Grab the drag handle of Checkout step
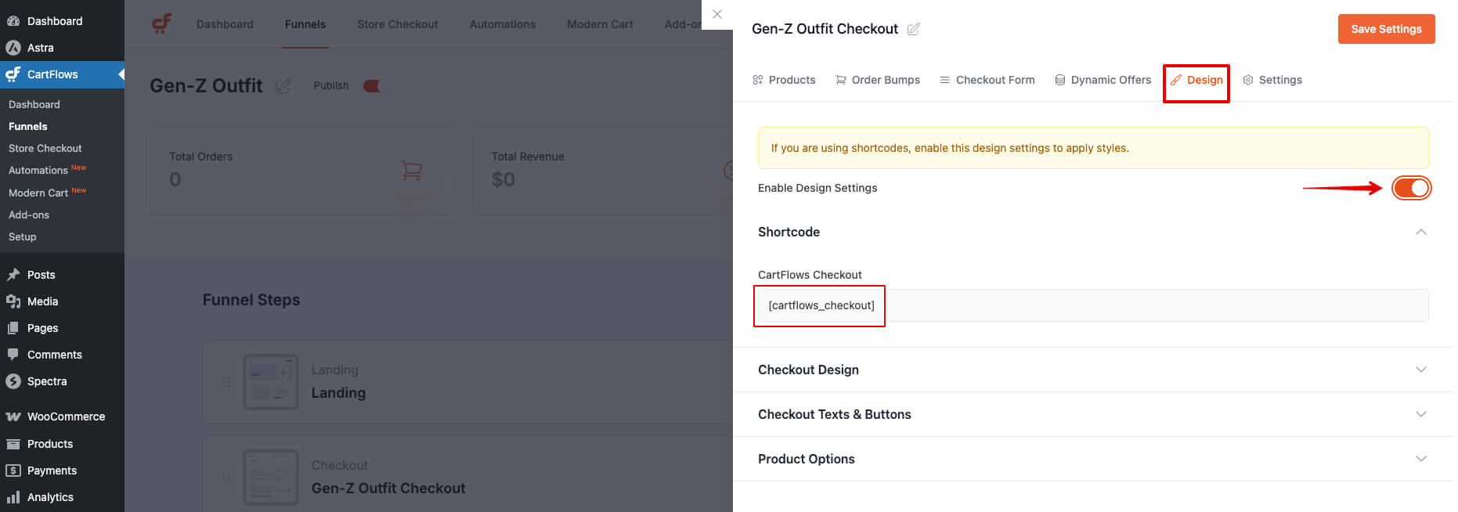Viewport: 1458px width, 512px height. tap(226, 477)
